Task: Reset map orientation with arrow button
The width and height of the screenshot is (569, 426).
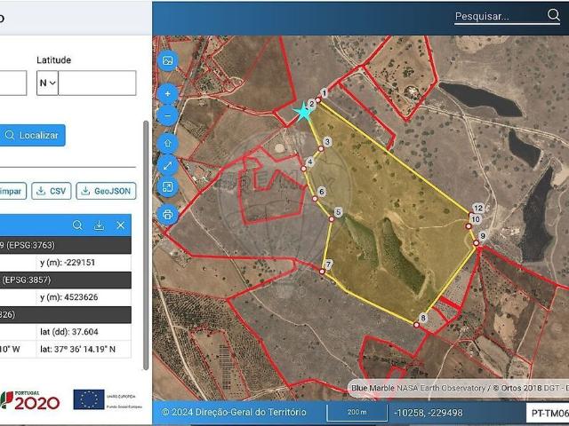Action: click(x=168, y=143)
